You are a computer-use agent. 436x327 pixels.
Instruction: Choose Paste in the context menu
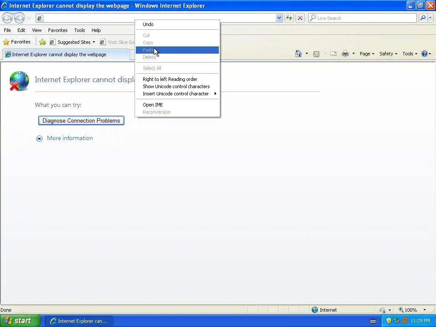[x=178, y=50]
